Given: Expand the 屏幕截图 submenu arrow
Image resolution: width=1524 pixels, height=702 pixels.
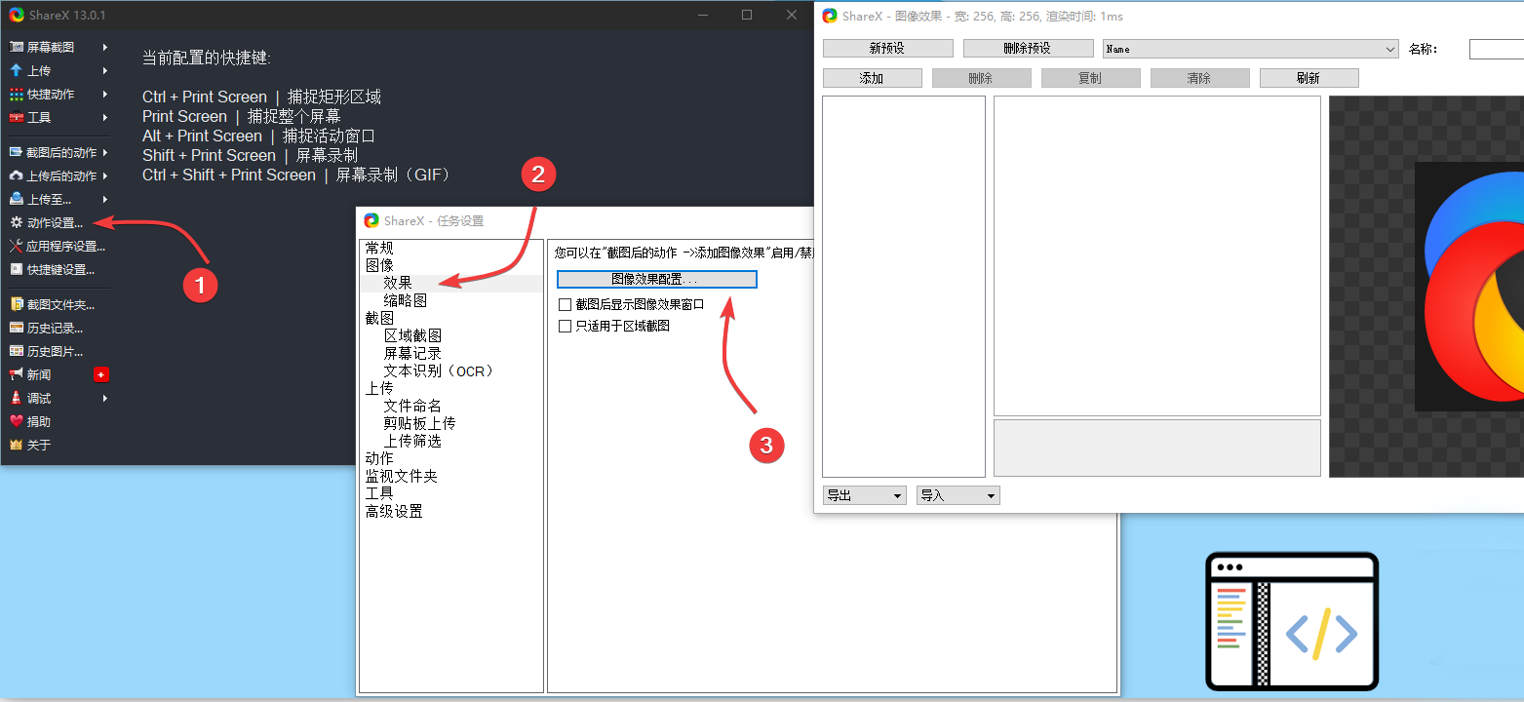Looking at the screenshot, I should (x=105, y=47).
